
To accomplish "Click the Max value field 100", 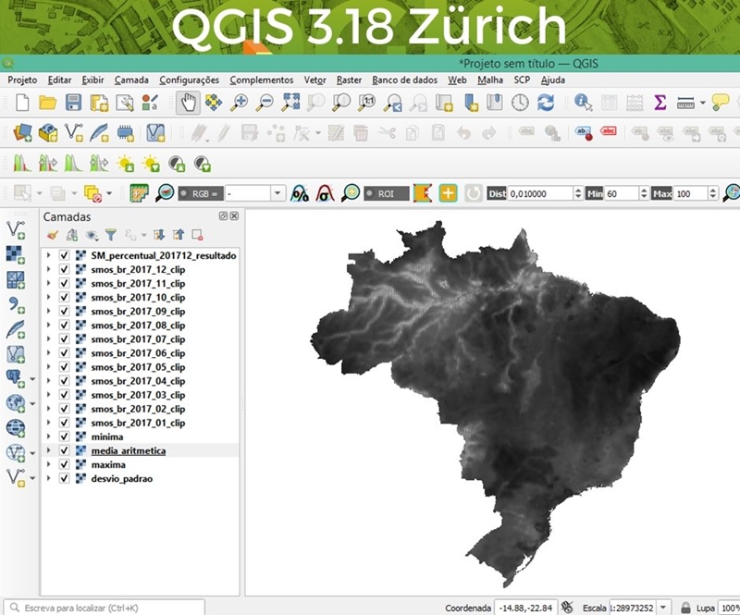I will pos(691,193).
